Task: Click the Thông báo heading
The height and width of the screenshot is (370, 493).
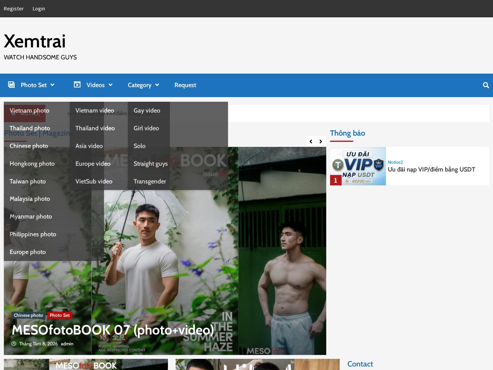Action: coord(347,133)
